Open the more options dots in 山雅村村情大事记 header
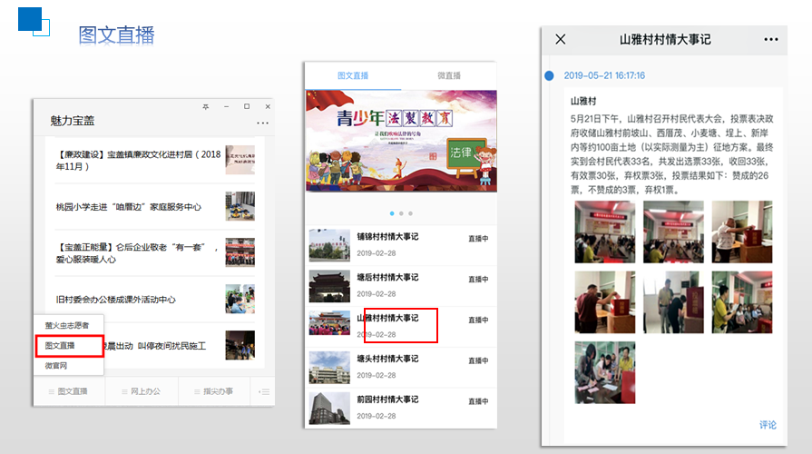This screenshot has width=812, height=454. click(x=771, y=40)
